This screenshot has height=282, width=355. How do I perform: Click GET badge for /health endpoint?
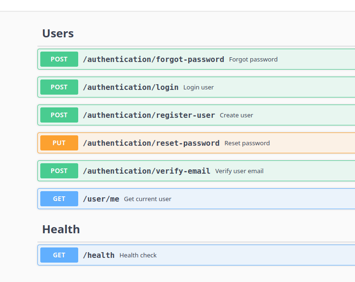(59, 255)
